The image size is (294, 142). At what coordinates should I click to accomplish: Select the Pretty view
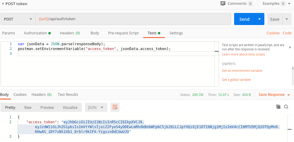point(10,107)
